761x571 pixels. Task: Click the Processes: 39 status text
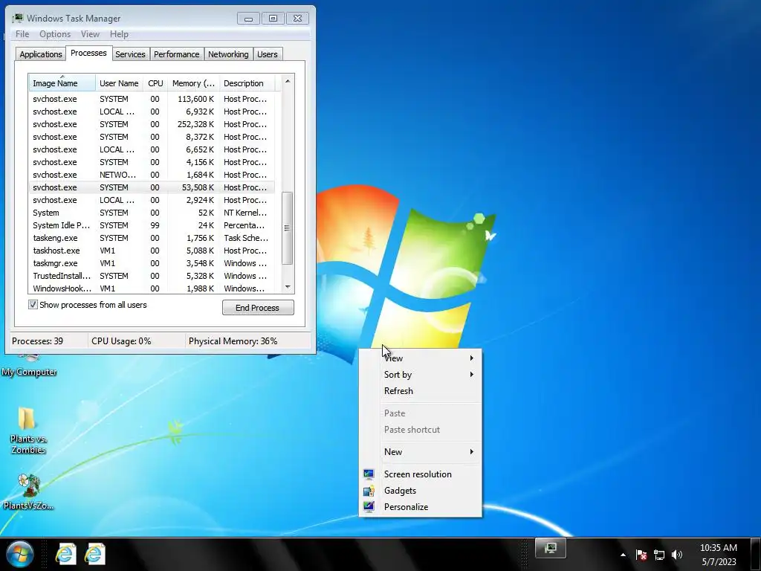37,341
